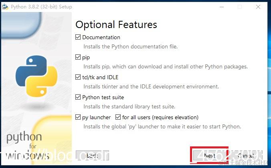This screenshot has width=271, height=168.
Task: Uncheck the Documentation checkbox
Action: click(78, 37)
